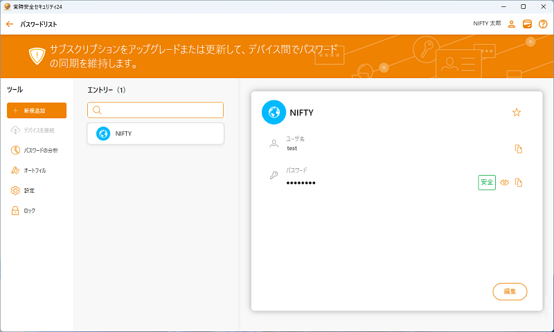Click the globe icon of NIFTY list entry
Viewport: 554px width, 332px height.
[103, 133]
